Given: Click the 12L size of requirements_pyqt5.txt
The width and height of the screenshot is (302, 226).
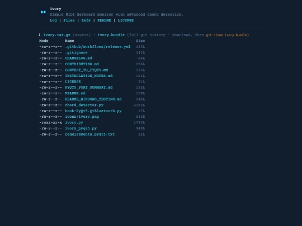Looking at the screenshot, I should [x=141, y=134].
